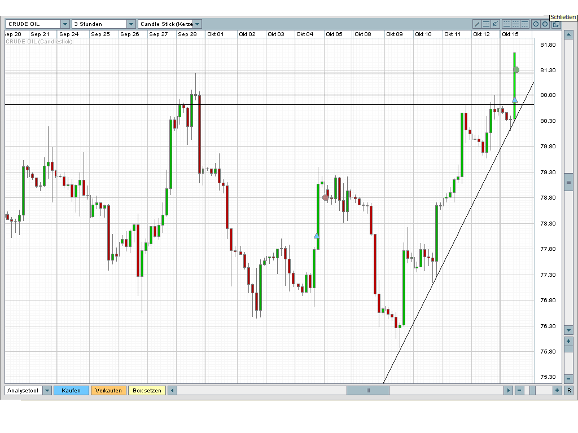Choose line style with solid top line
Image resolution: width=578 pixels, height=433 pixels.
[524, 24]
